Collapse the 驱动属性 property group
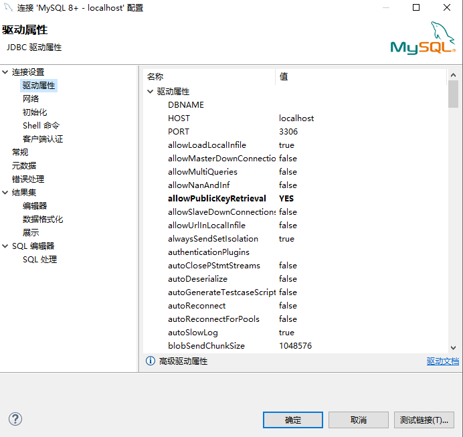The width and height of the screenshot is (463, 437). 151,92
